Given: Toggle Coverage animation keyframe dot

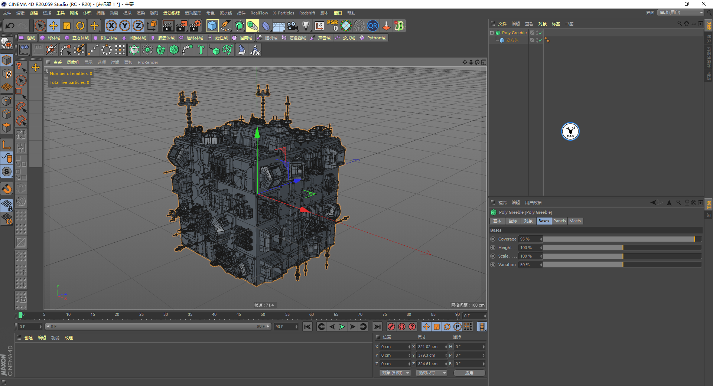Looking at the screenshot, I should tap(493, 239).
